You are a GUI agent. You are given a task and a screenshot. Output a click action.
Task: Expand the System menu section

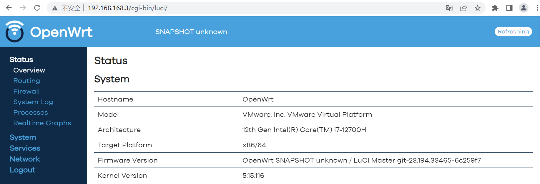23,137
